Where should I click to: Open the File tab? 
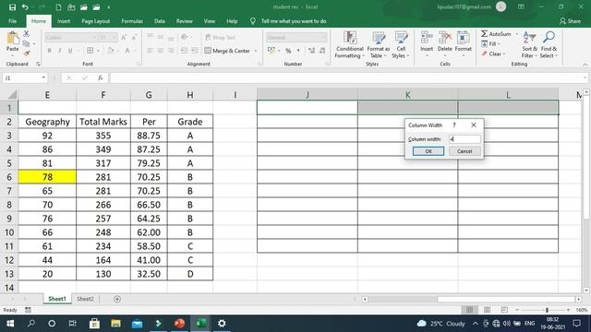(12, 21)
